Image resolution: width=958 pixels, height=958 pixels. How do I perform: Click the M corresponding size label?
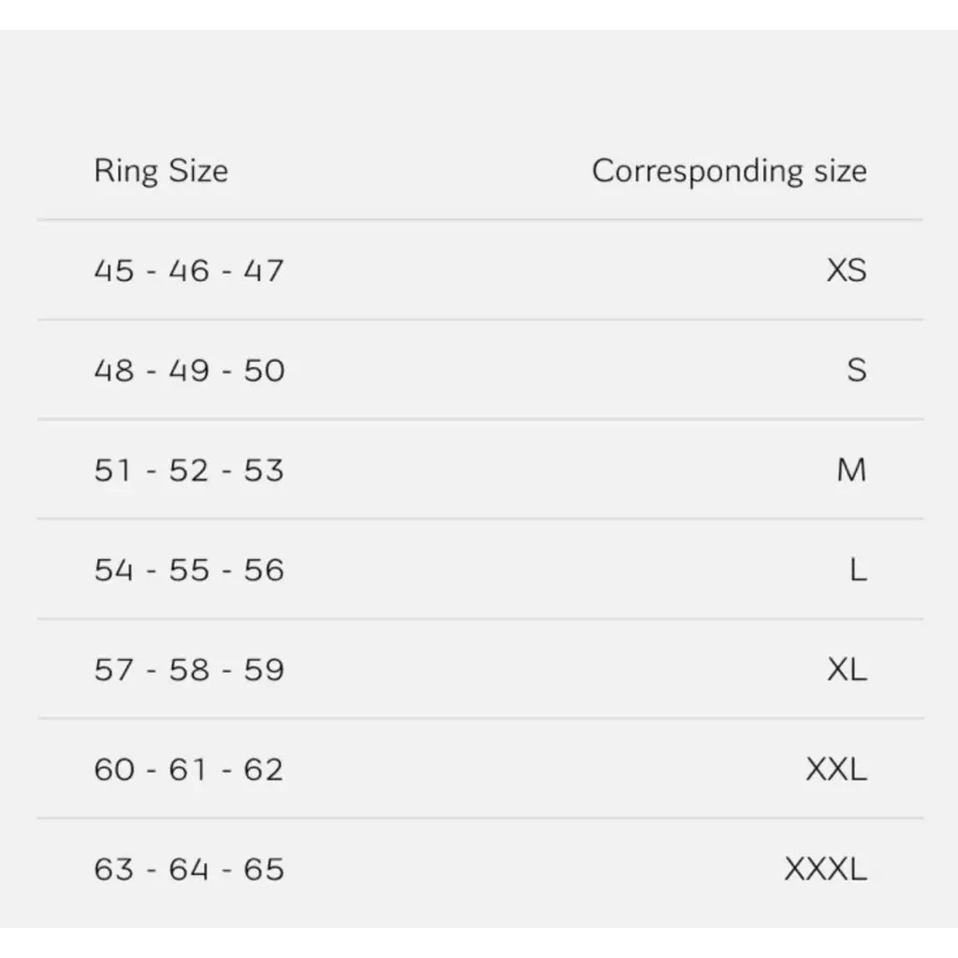[x=851, y=470]
